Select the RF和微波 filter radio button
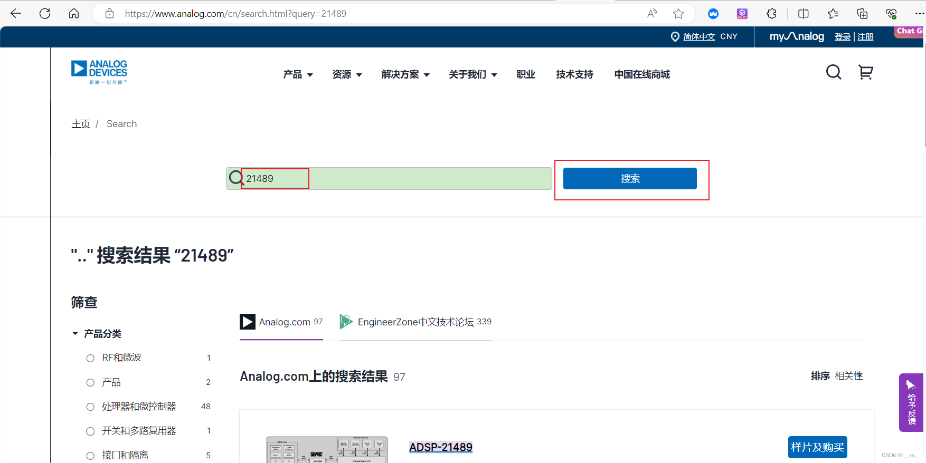Viewport: 926px width, 463px height. point(90,358)
